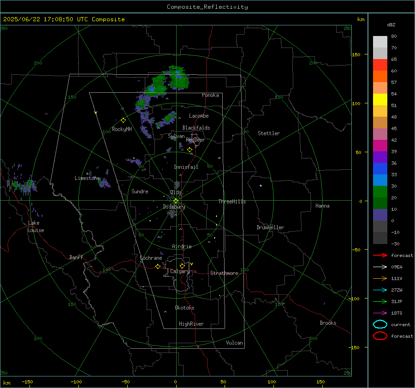Screen dimensions: 415x388
Task: Click yellow diamond marker beside RockyMH
Action: pos(123,120)
